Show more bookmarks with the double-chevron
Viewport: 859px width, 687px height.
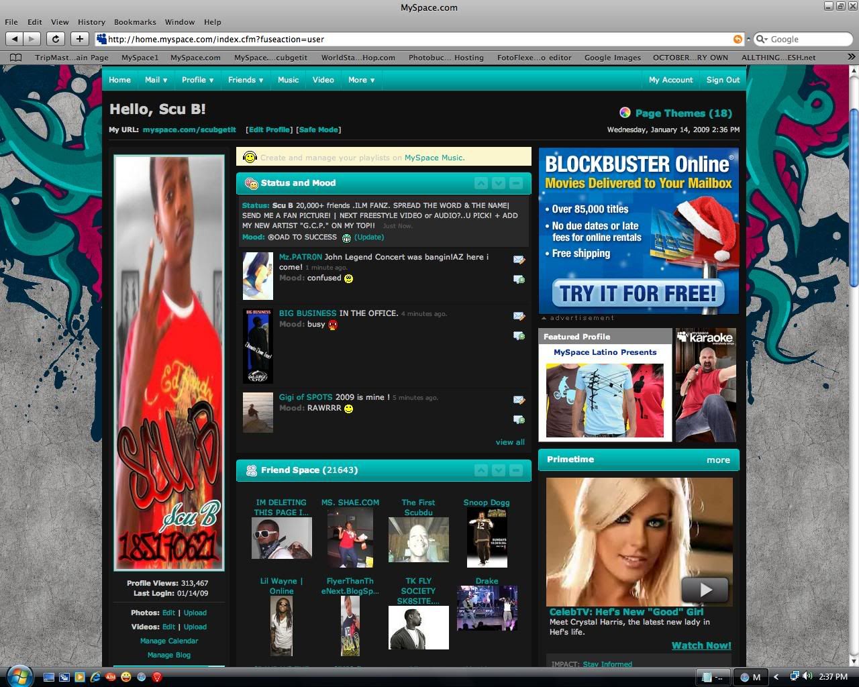[x=852, y=58]
